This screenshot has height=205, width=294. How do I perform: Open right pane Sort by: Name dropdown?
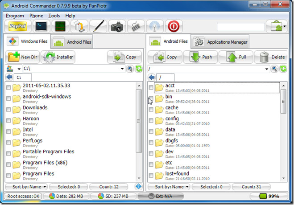click(x=169, y=187)
